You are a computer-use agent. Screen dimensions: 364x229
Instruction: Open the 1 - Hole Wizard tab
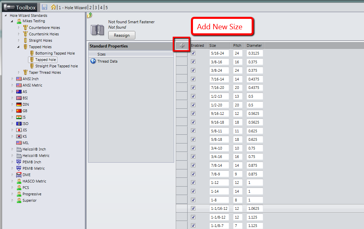pos(73,7)
